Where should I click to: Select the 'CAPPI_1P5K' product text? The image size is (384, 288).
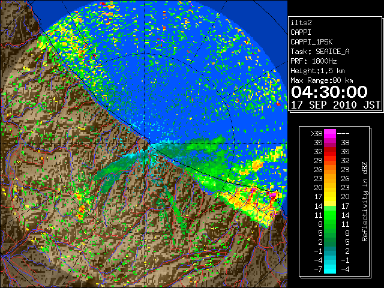click(311, 42)
